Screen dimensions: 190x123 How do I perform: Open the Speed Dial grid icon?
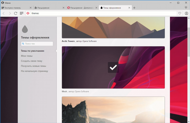click(x=22, y=13)
